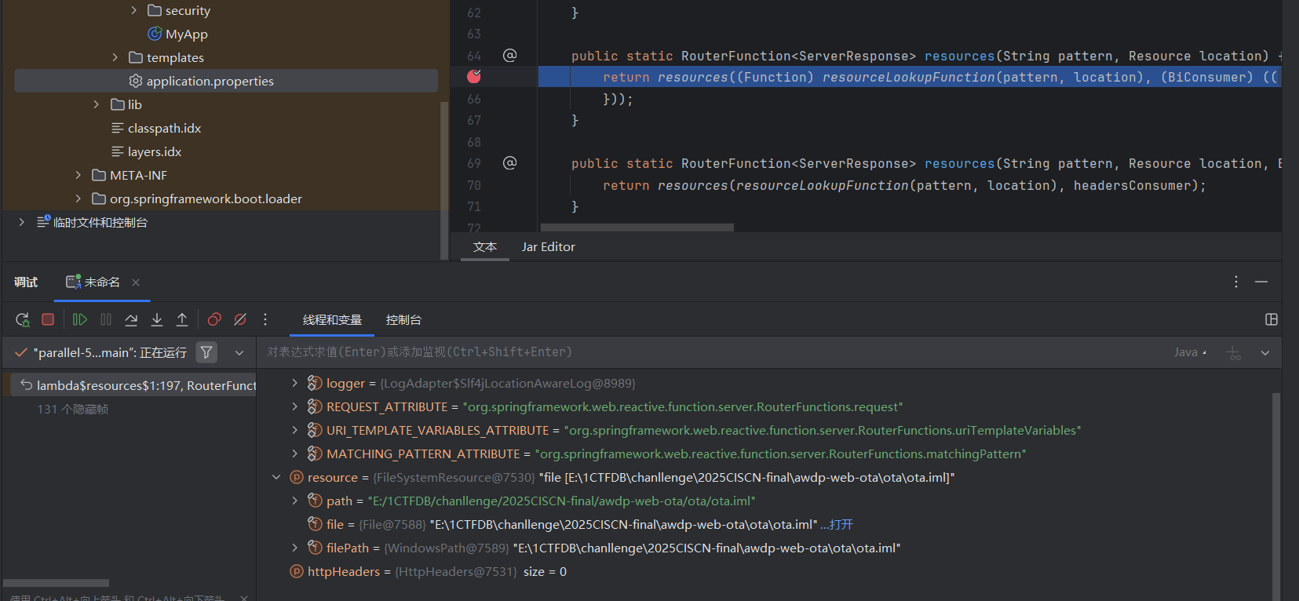Image resolution: width=1299 pixels, height=601 pixels.
Task: Click the evaluate expression input field
Action: point(706,352)
